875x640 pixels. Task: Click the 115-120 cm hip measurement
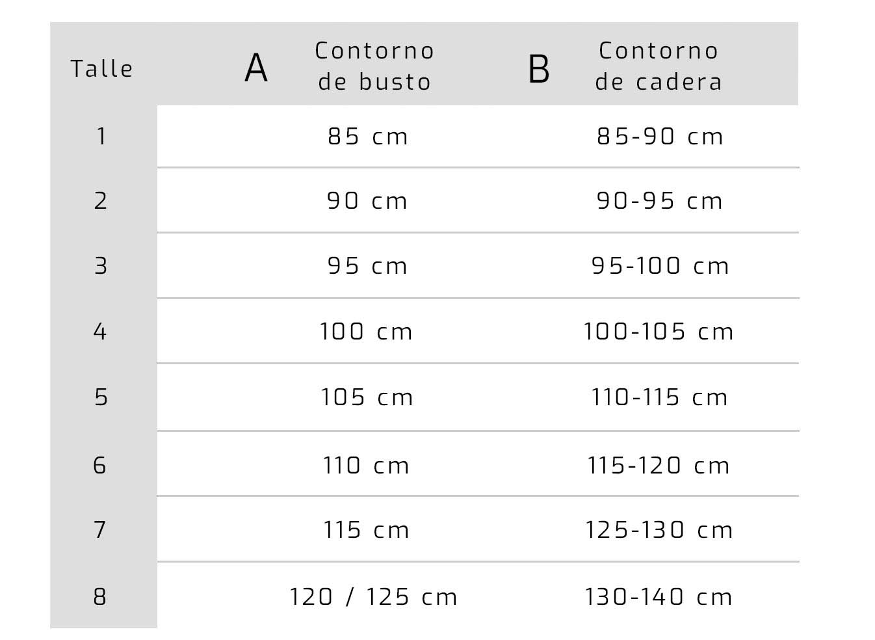659,465
